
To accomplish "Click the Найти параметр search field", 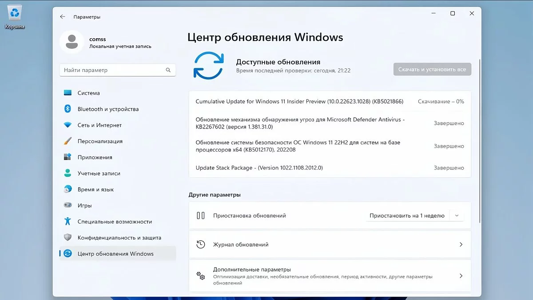I will [118, 70].
